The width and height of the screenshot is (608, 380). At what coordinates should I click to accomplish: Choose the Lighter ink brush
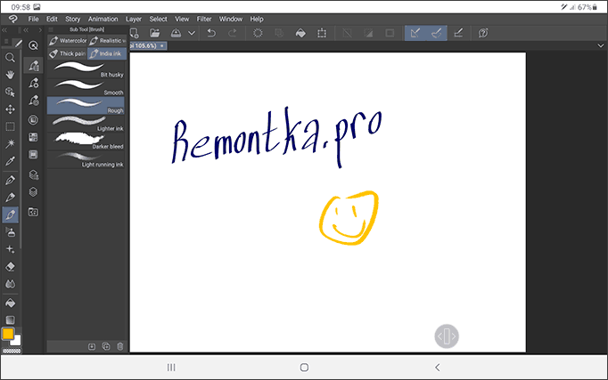pos(86,124)
